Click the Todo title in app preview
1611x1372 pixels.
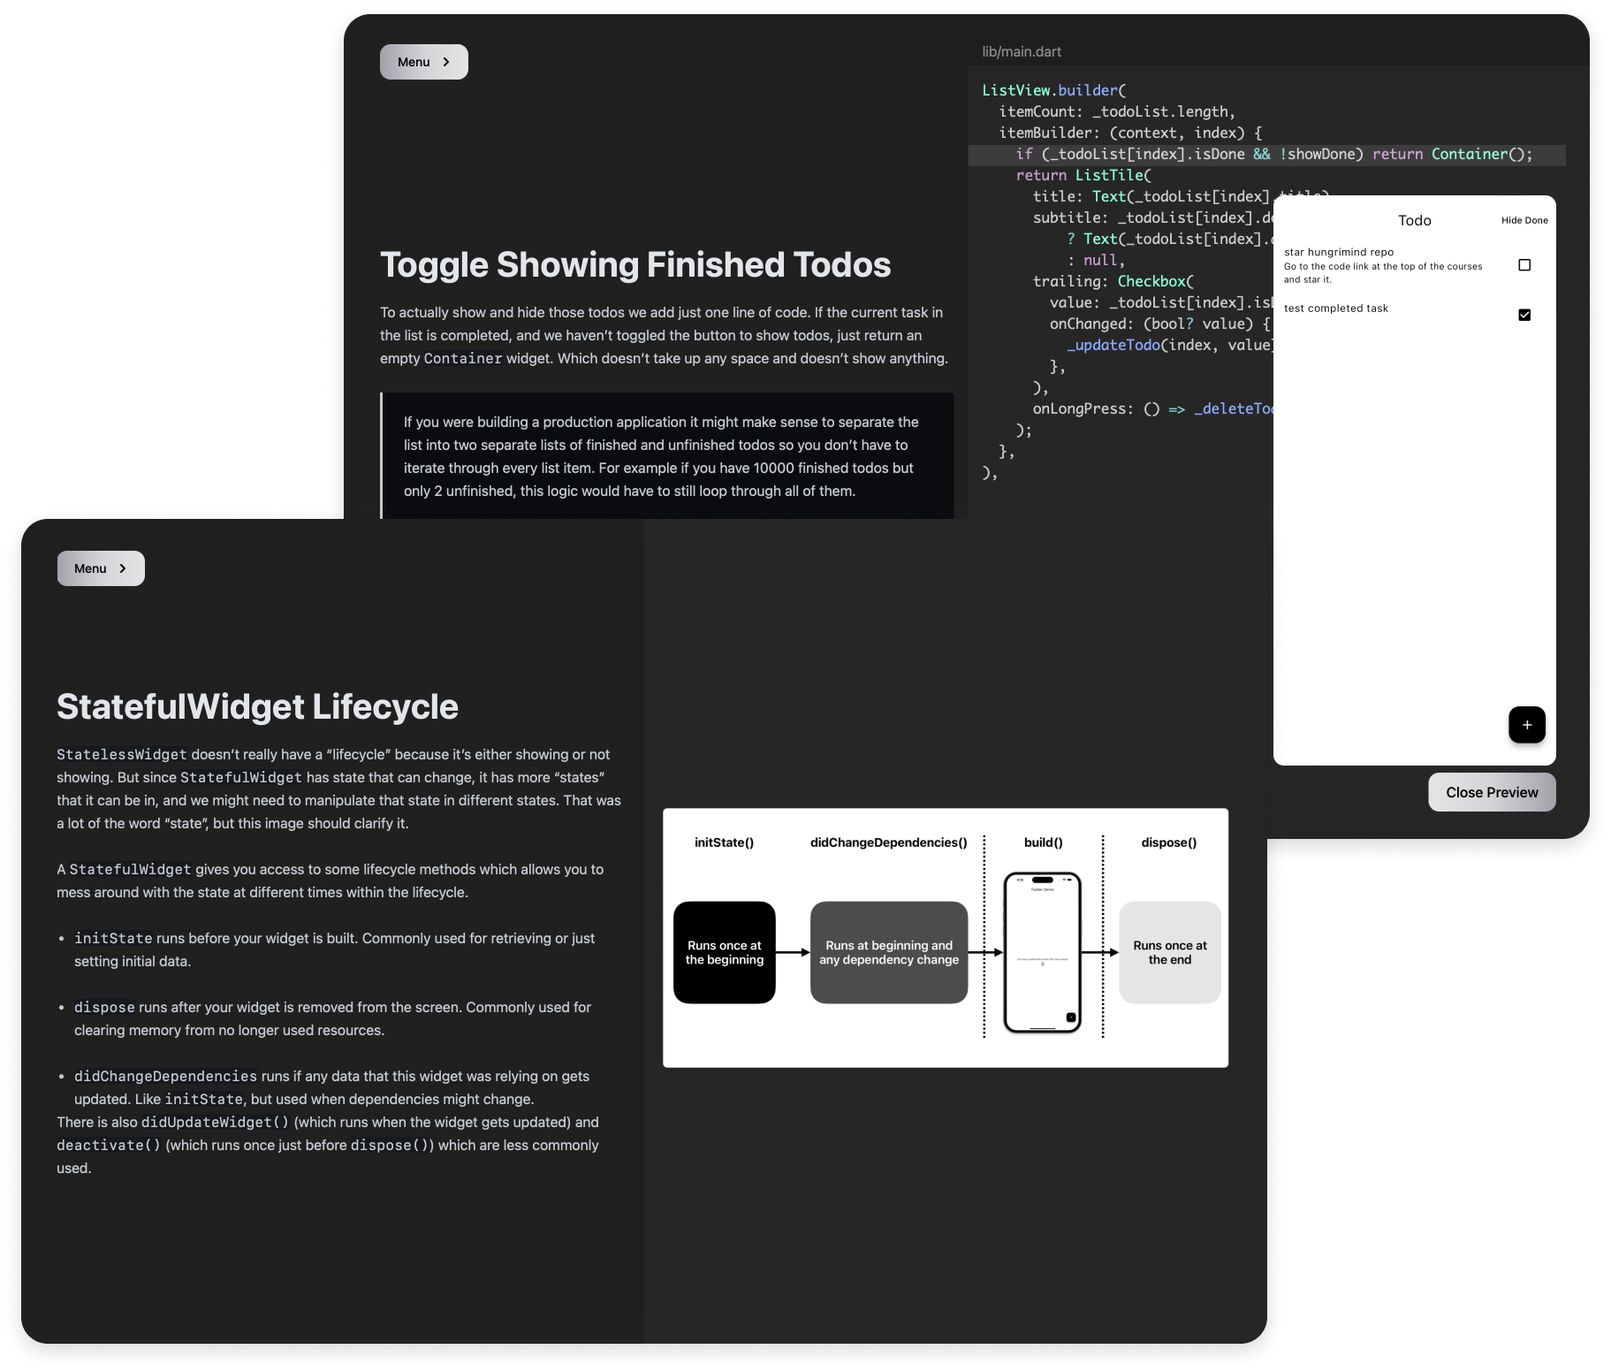[x=1414, y=220]
